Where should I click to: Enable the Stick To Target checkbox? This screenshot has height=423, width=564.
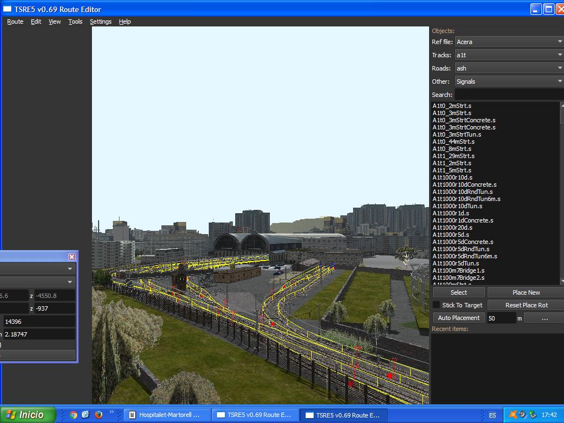[x=436, y=305]
